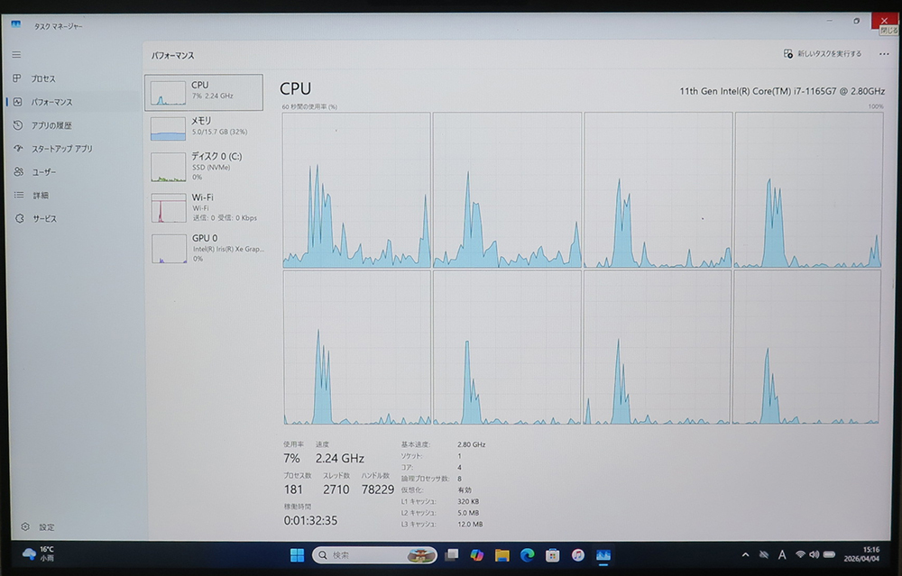Click 新しいタスクを実行する button
Viewport: 902px width, 576px height.
point(823,53)
